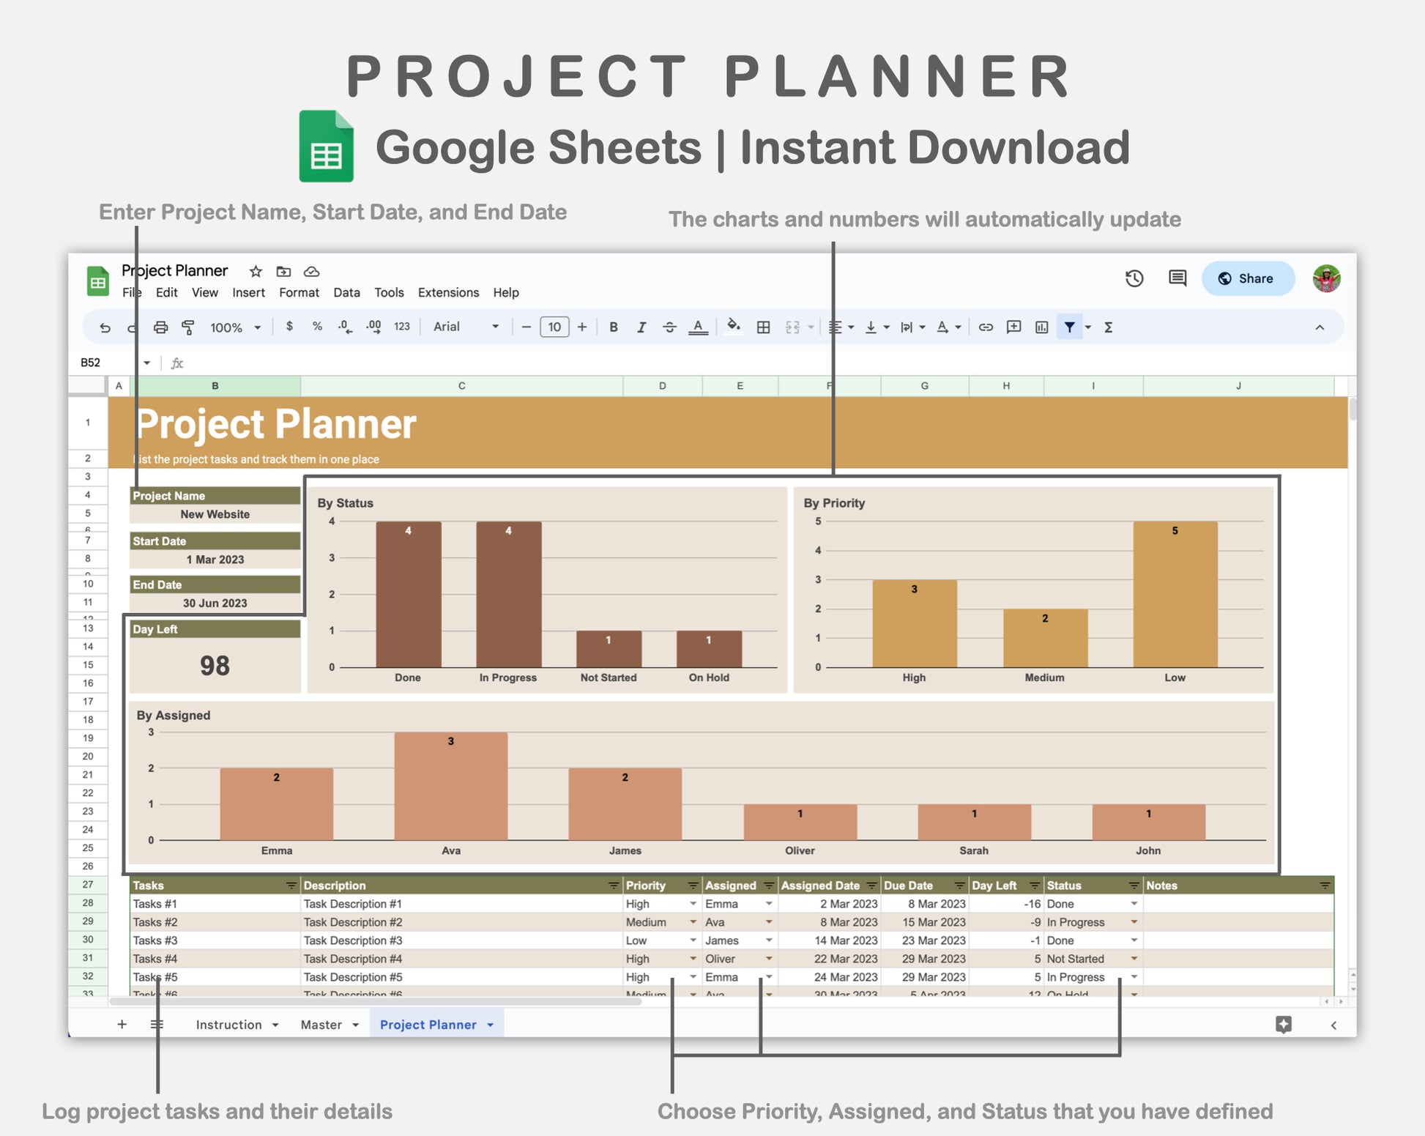Increase font size with plus

coord(582,327)
